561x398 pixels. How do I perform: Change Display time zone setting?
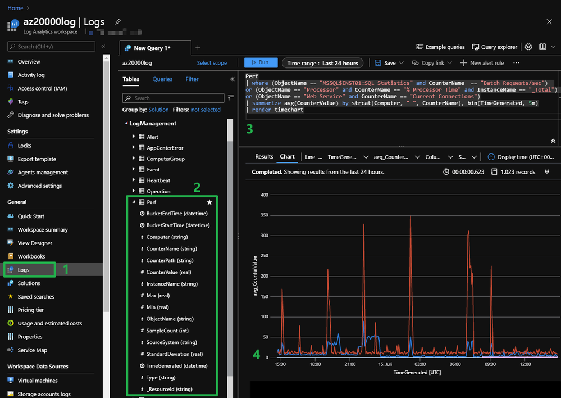521,157
